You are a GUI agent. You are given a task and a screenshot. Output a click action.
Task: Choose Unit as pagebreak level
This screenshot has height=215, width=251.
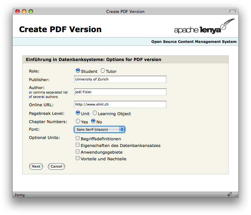click(78, 113)
